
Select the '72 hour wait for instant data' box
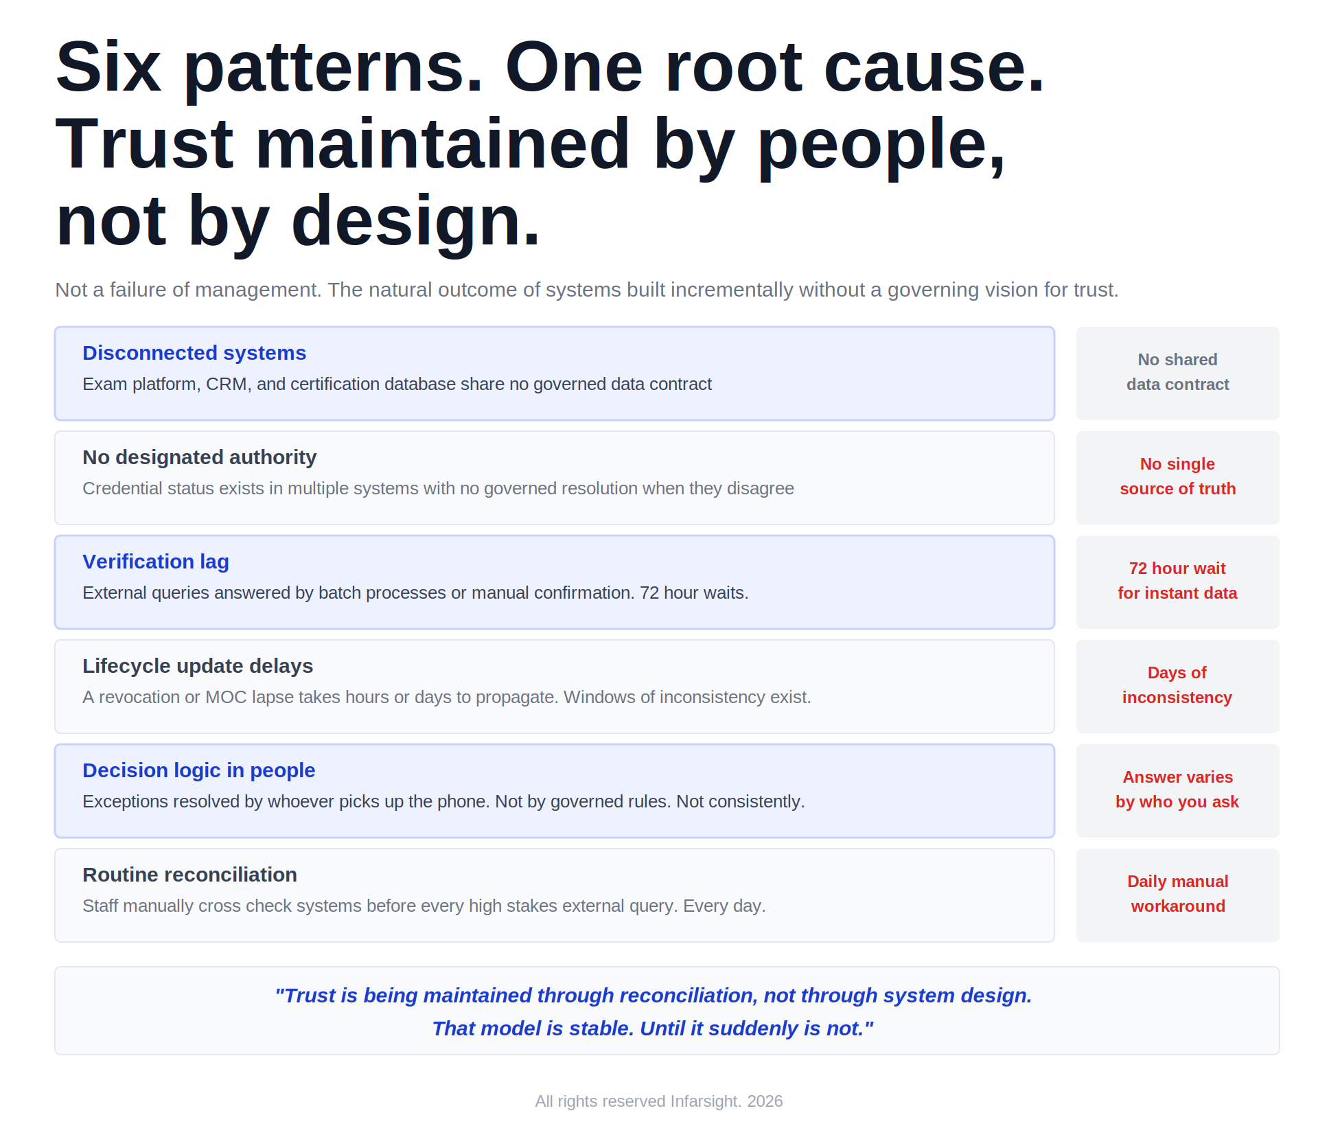point(1178,582)
